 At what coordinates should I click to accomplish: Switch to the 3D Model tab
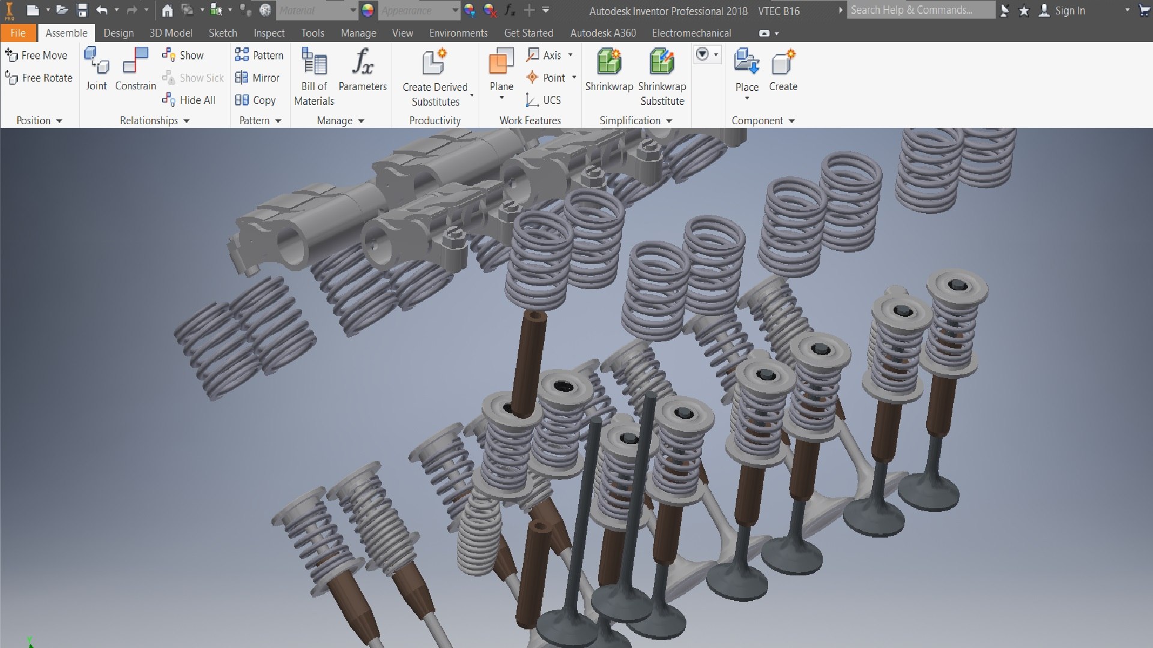pyautogui.click(x=171, y=33)
